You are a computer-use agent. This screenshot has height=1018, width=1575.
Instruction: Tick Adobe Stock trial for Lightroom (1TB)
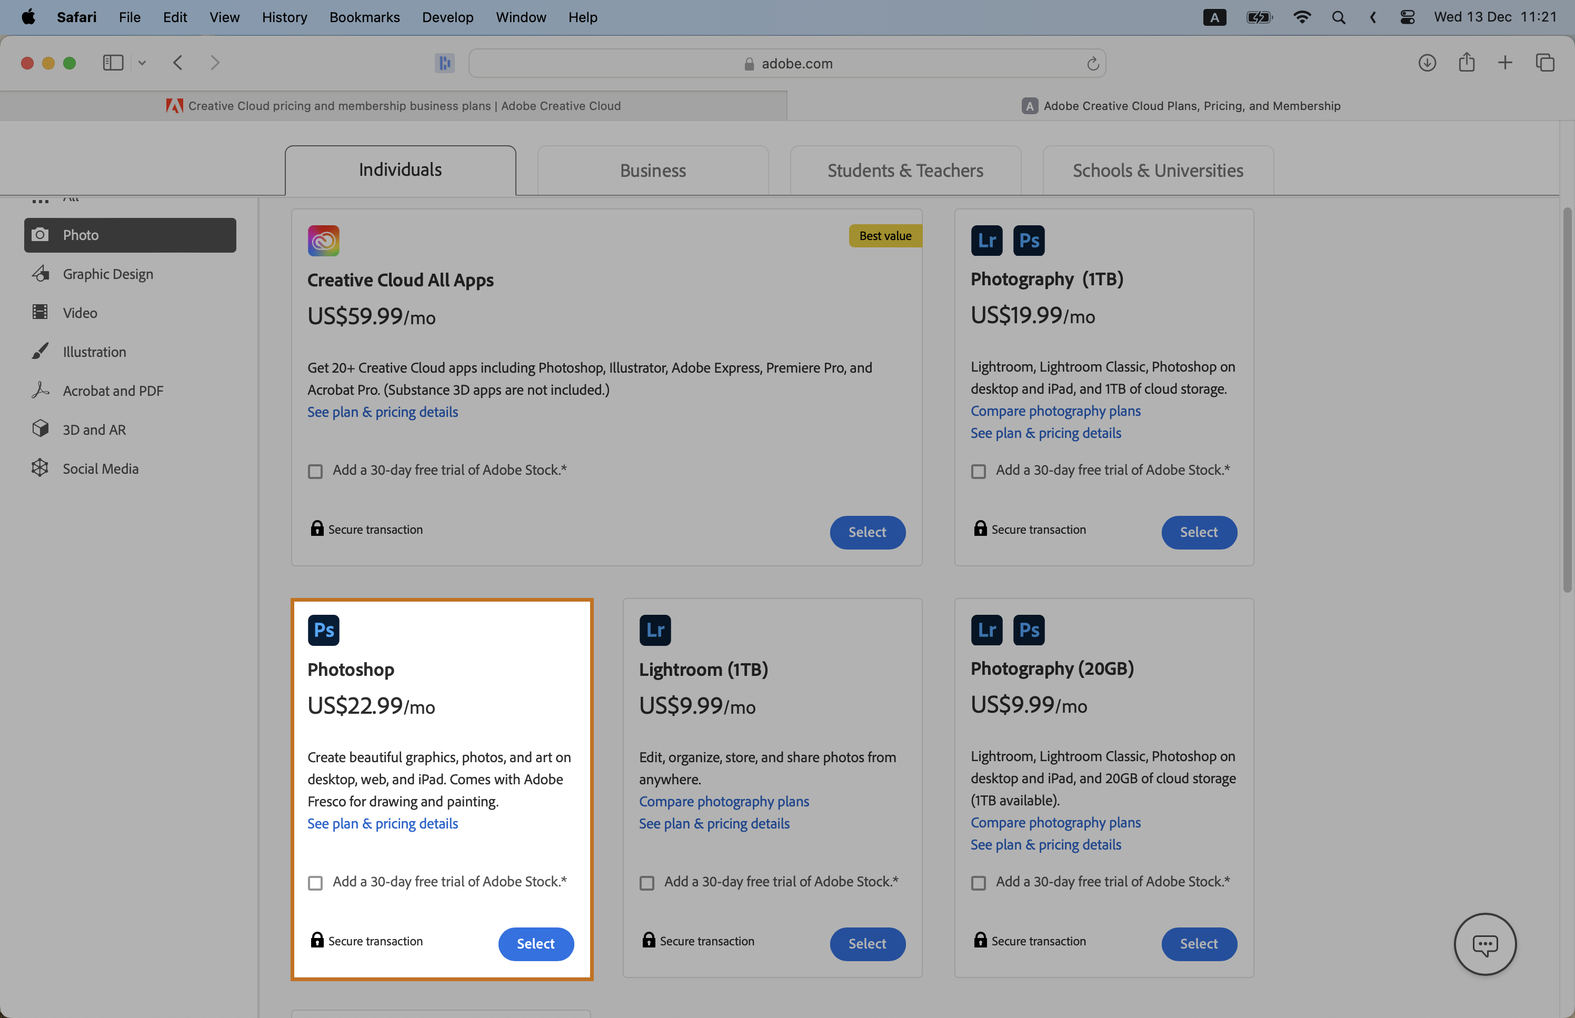(x=647, y=883)
